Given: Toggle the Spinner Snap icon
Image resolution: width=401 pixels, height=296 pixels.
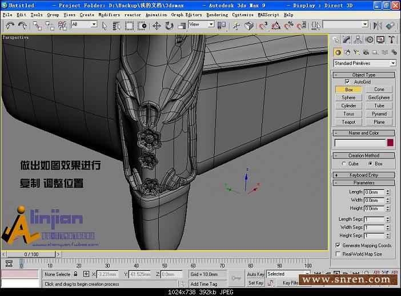Looking at the screenshot, I should [x=302, y=26].
